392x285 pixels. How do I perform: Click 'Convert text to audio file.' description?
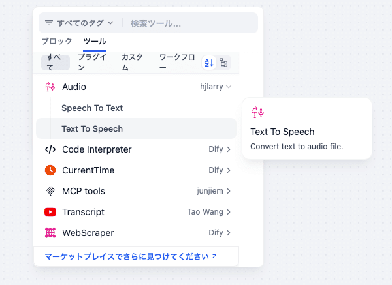(x=297, y=147)
